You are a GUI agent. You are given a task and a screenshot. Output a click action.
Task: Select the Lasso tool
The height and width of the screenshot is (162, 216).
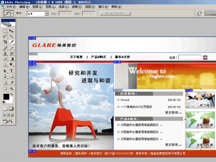point(5,36)
